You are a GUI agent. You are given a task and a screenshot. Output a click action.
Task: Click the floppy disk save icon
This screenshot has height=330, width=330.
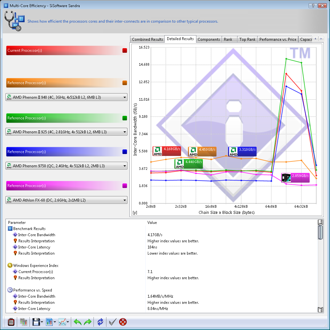36,322
